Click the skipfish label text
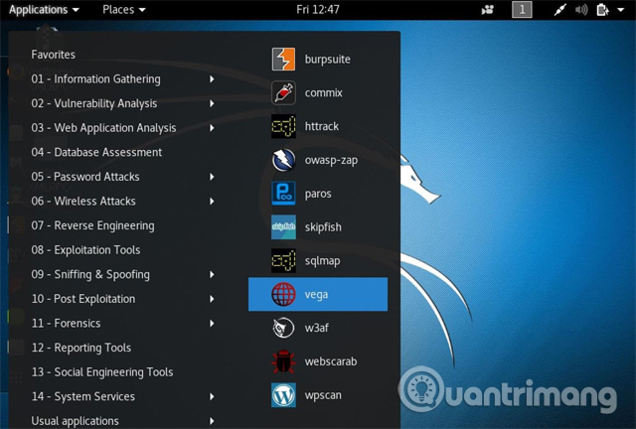Image resolution: width=636 pixels, height=429 pixels. (x=323, y=227)
